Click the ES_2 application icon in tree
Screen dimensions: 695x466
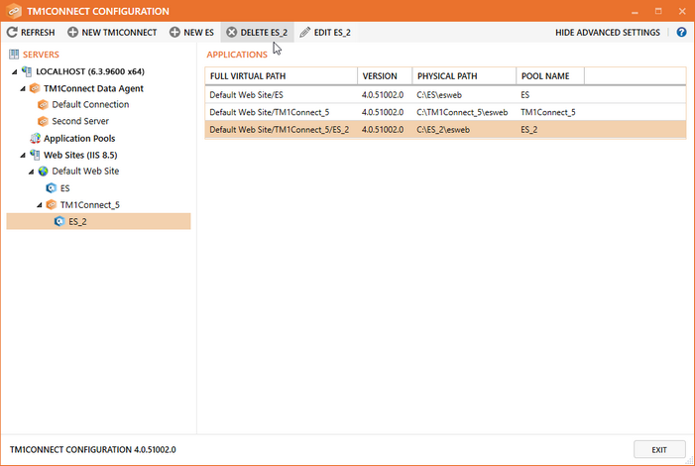(x=59, y=221)
